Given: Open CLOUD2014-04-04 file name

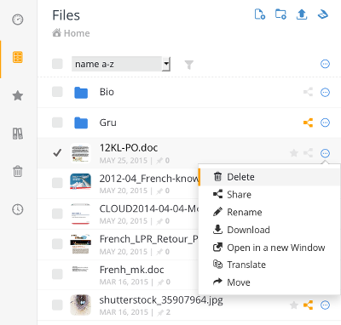Looking at the screenshot, I should tap(149, 208).
